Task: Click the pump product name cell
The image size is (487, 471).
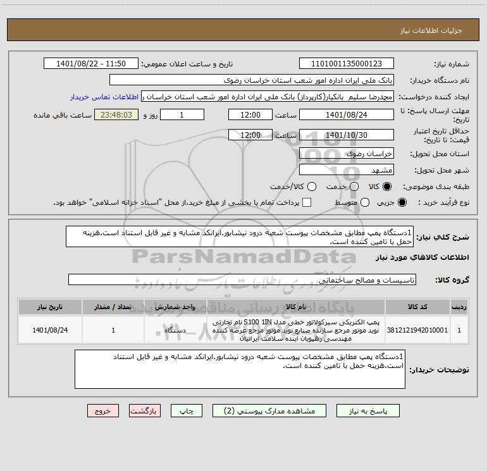Action: (296, 330)
